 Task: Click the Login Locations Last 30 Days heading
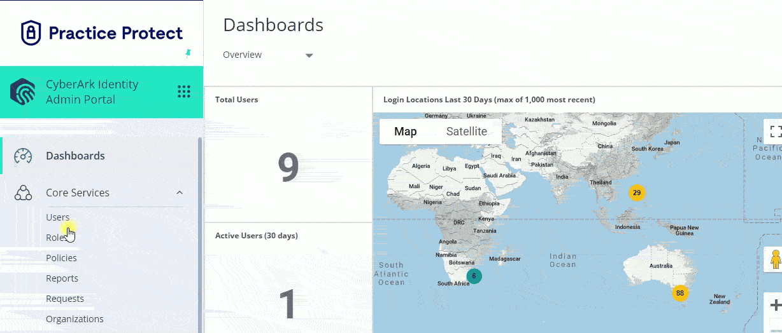click(x=489, y=100)
